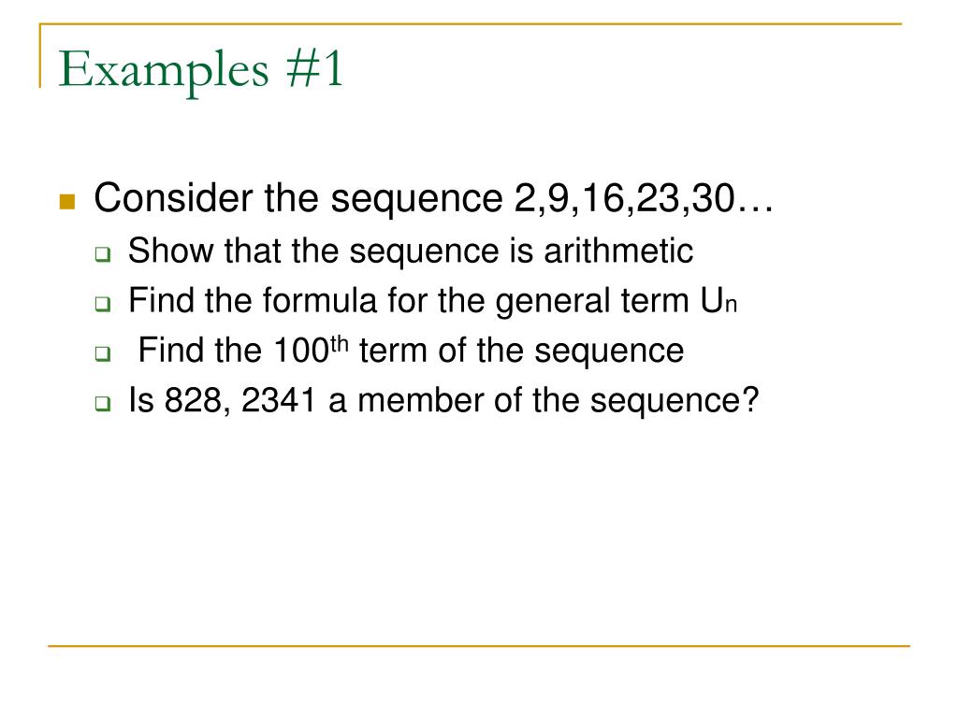
Task: Click the word 'arithmetic'
Action: tap(618, 251)
